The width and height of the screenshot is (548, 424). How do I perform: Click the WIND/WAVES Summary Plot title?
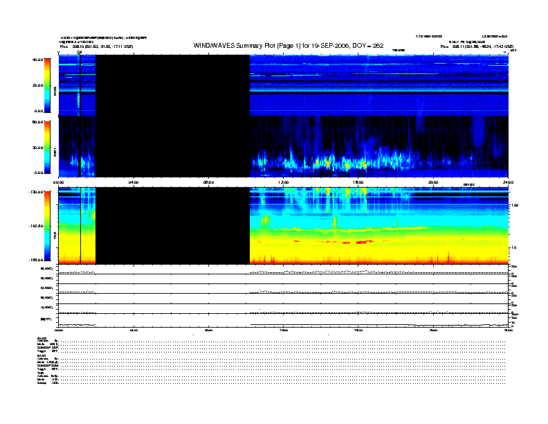(x=289, y=46)
